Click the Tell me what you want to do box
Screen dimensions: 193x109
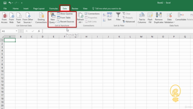(106, 8)
